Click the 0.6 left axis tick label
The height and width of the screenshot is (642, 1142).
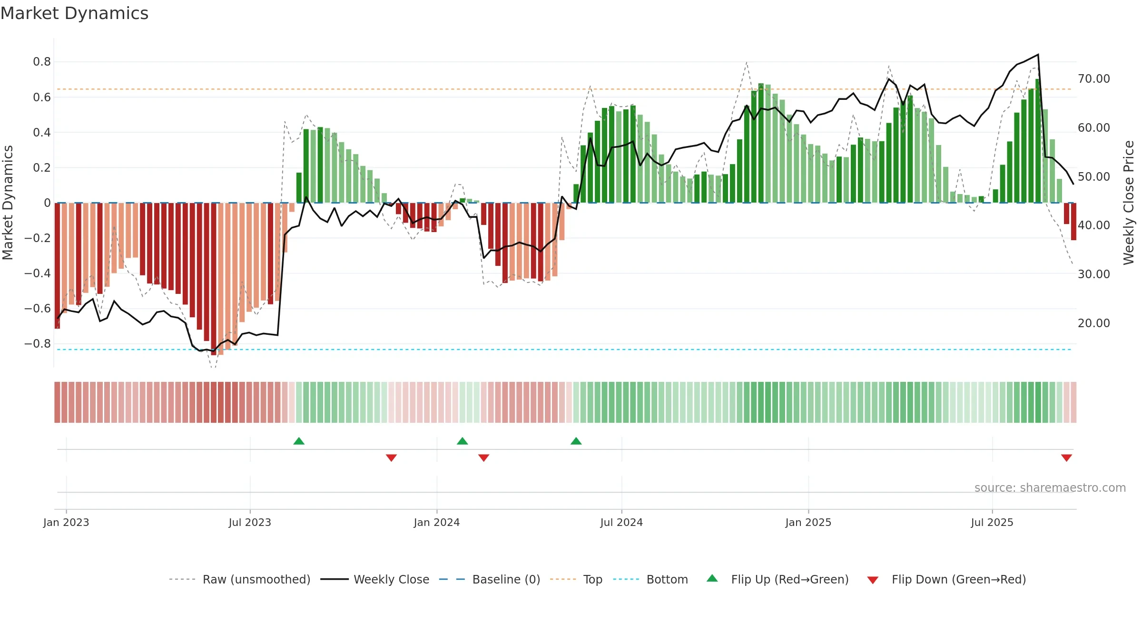click(x=42, y=97)
